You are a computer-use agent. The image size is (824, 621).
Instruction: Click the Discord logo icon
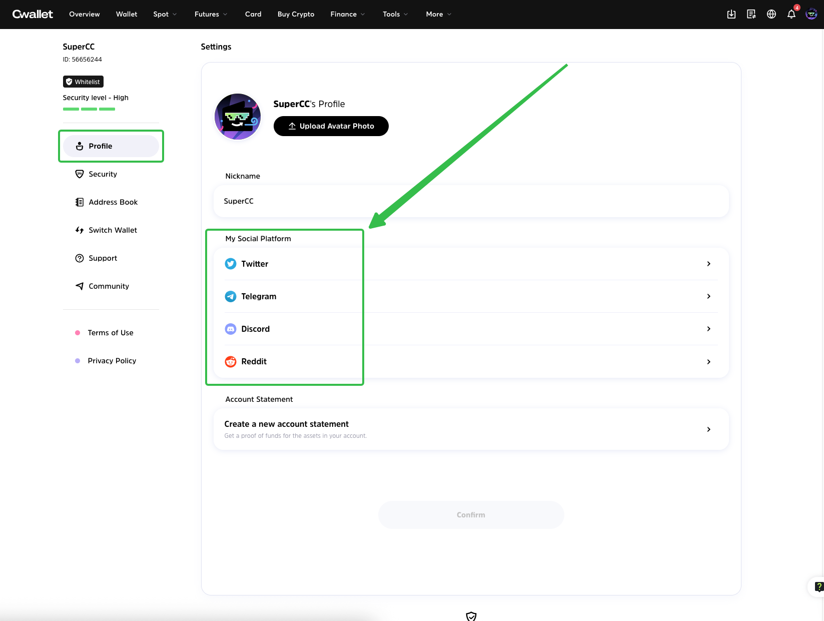(230, 329)
